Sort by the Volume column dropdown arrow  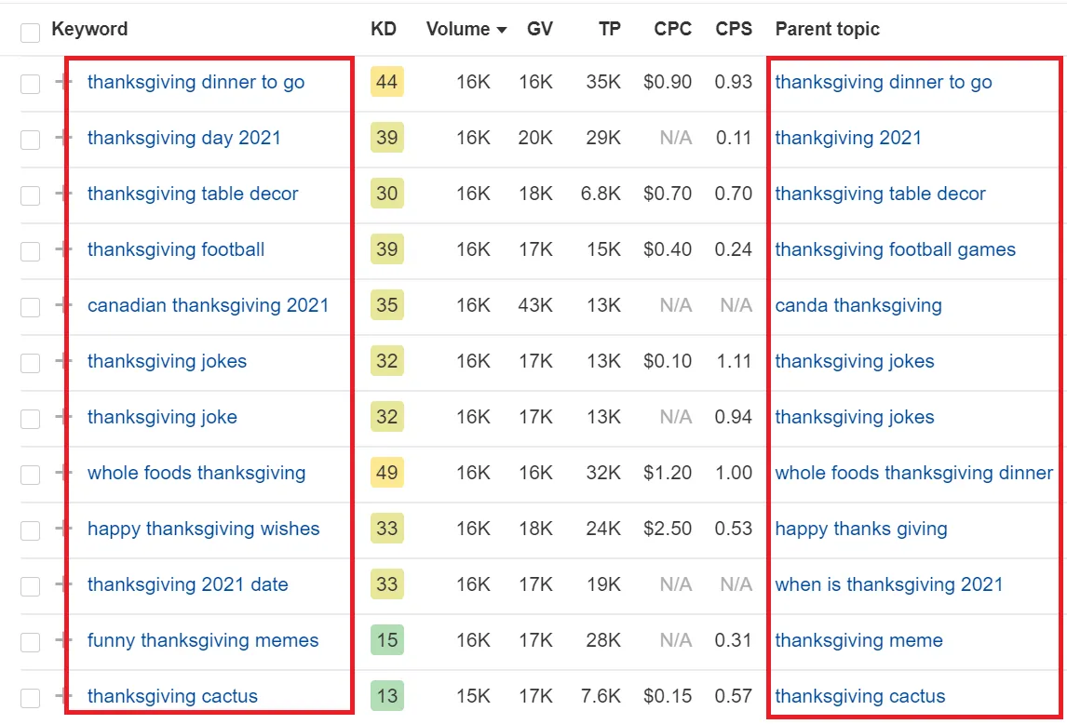click(x=502, y=30)
